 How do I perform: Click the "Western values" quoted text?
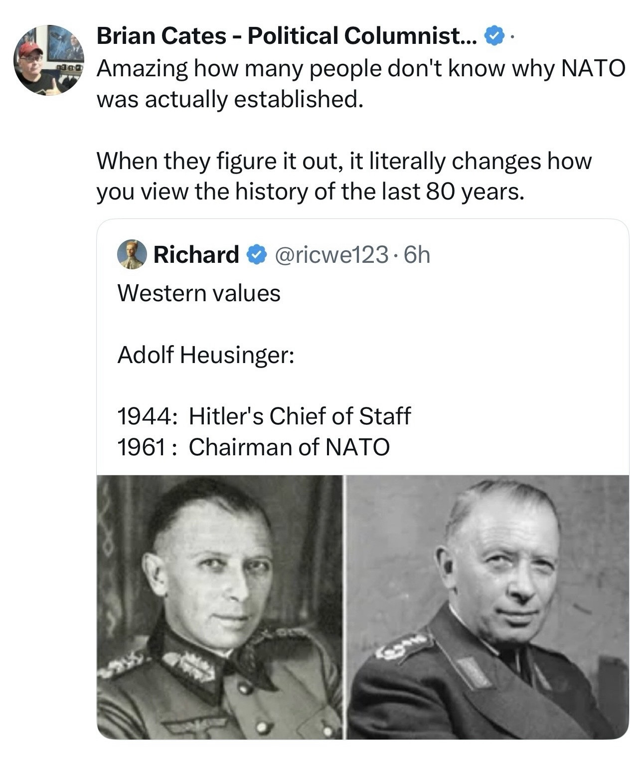199,293
